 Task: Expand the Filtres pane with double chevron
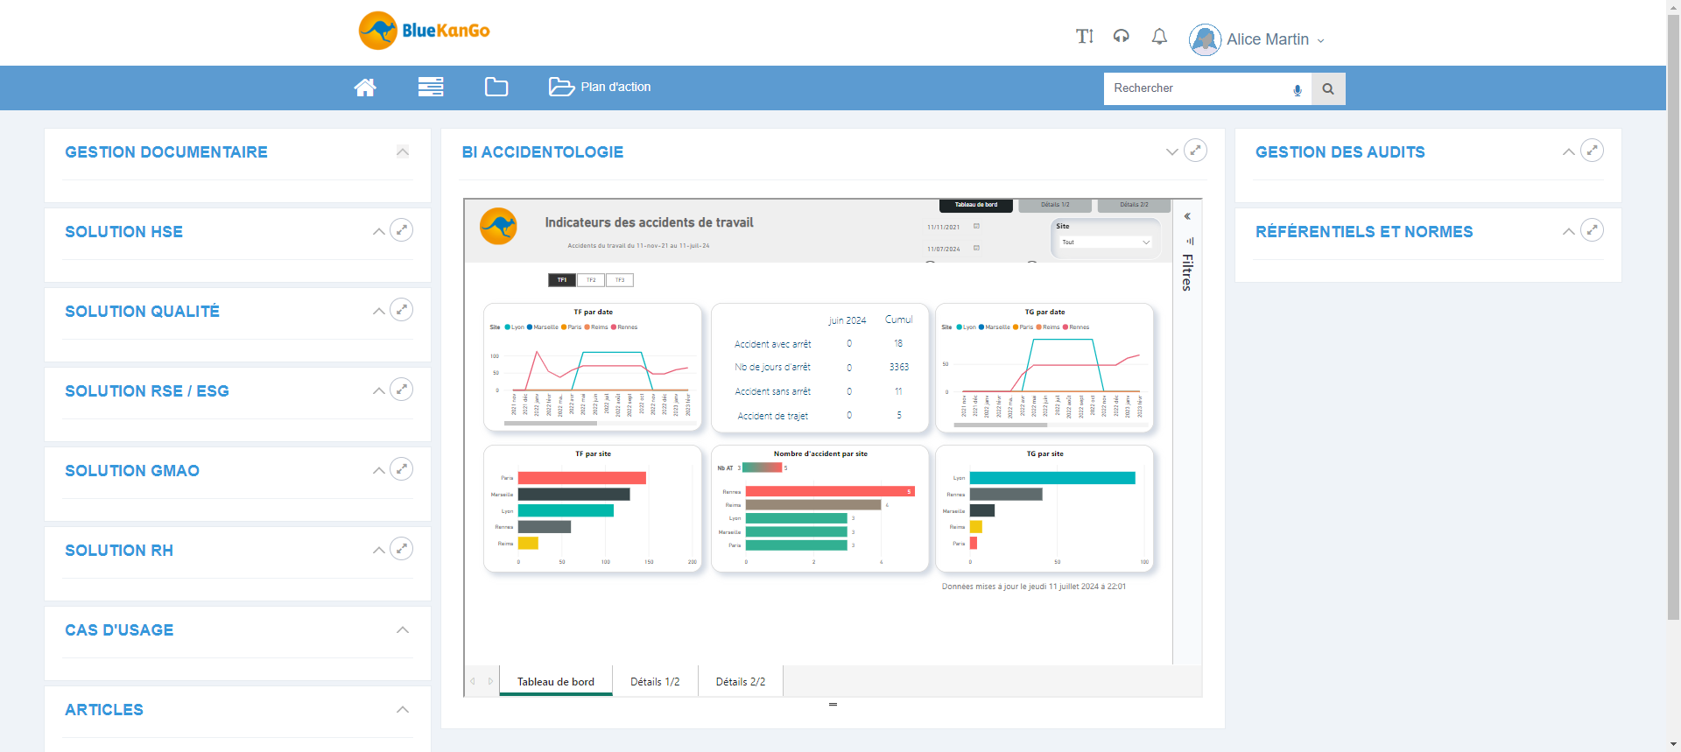coord(1187,216)
